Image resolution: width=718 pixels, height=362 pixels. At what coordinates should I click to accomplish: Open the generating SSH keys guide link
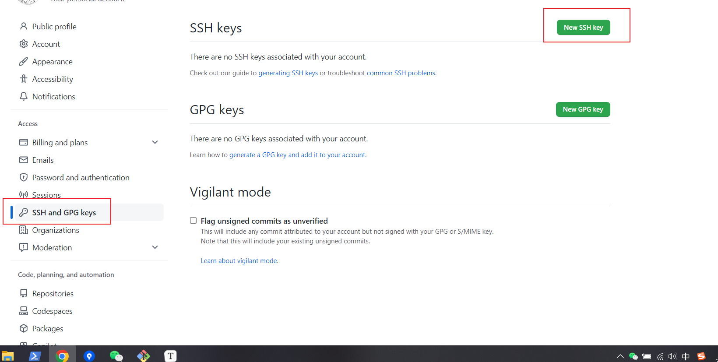(288, 73)
